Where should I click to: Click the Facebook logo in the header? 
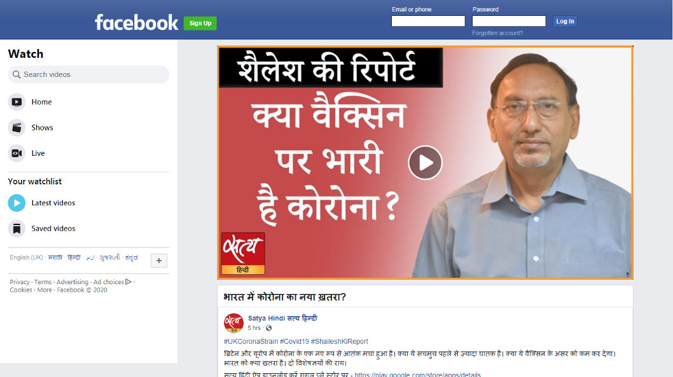(136, 22)
